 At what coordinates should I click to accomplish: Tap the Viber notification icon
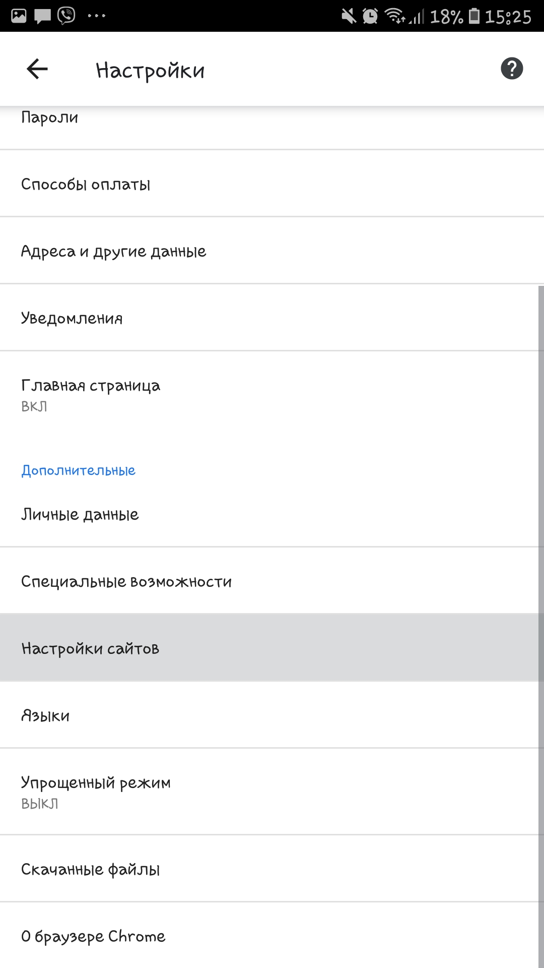[x=66, y=16]
